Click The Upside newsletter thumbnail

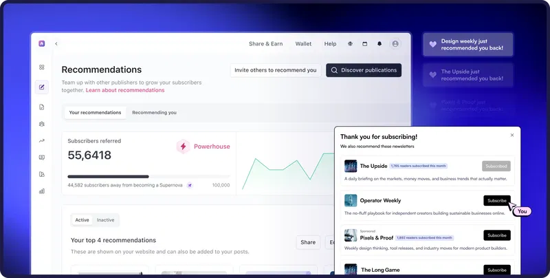click(351, 166)
